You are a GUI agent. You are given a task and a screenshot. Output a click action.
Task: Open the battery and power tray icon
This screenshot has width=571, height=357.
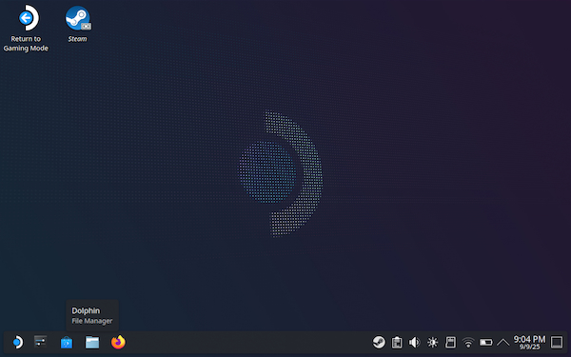tap(485, 343)
